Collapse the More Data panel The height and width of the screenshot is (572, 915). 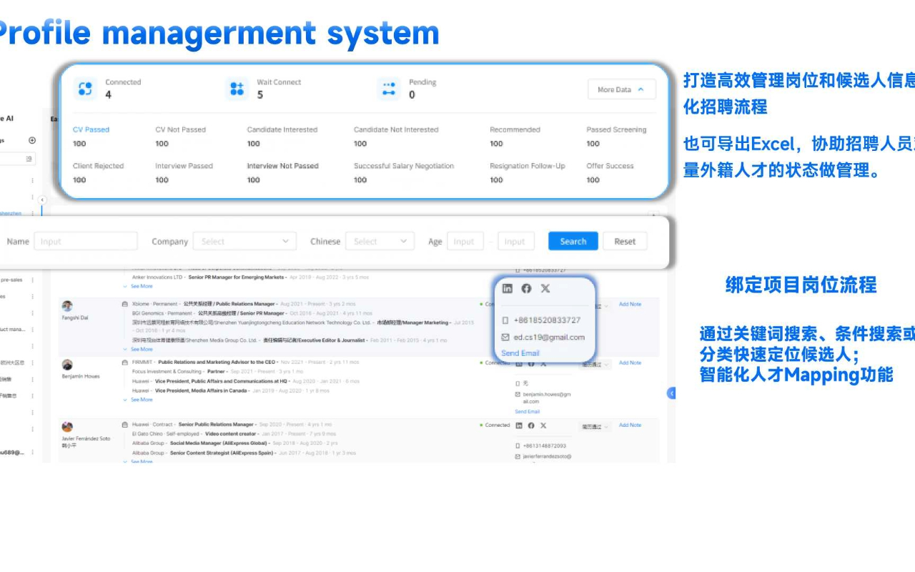click(x=621, y=89)
